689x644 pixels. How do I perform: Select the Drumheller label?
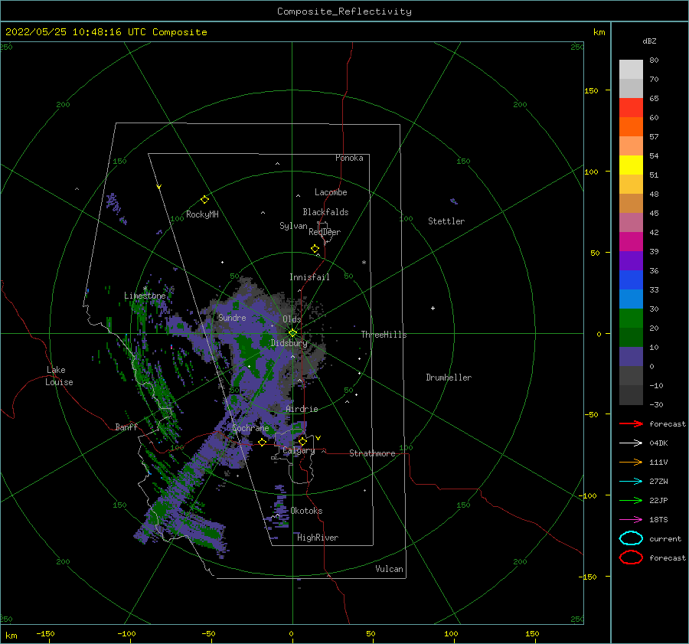(x=449, y=378)
